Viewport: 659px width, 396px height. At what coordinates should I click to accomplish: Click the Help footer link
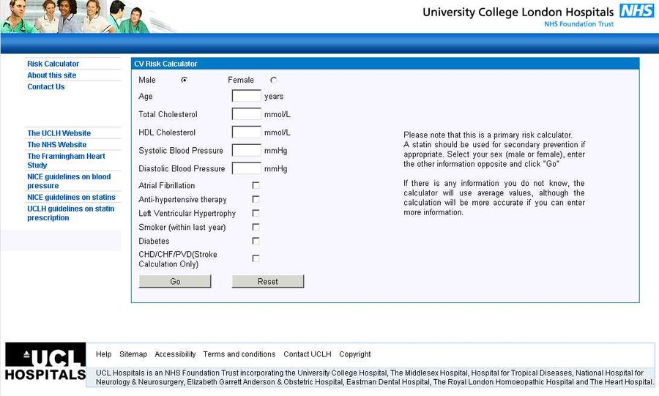pyautogui.click(x=103, y=354)
